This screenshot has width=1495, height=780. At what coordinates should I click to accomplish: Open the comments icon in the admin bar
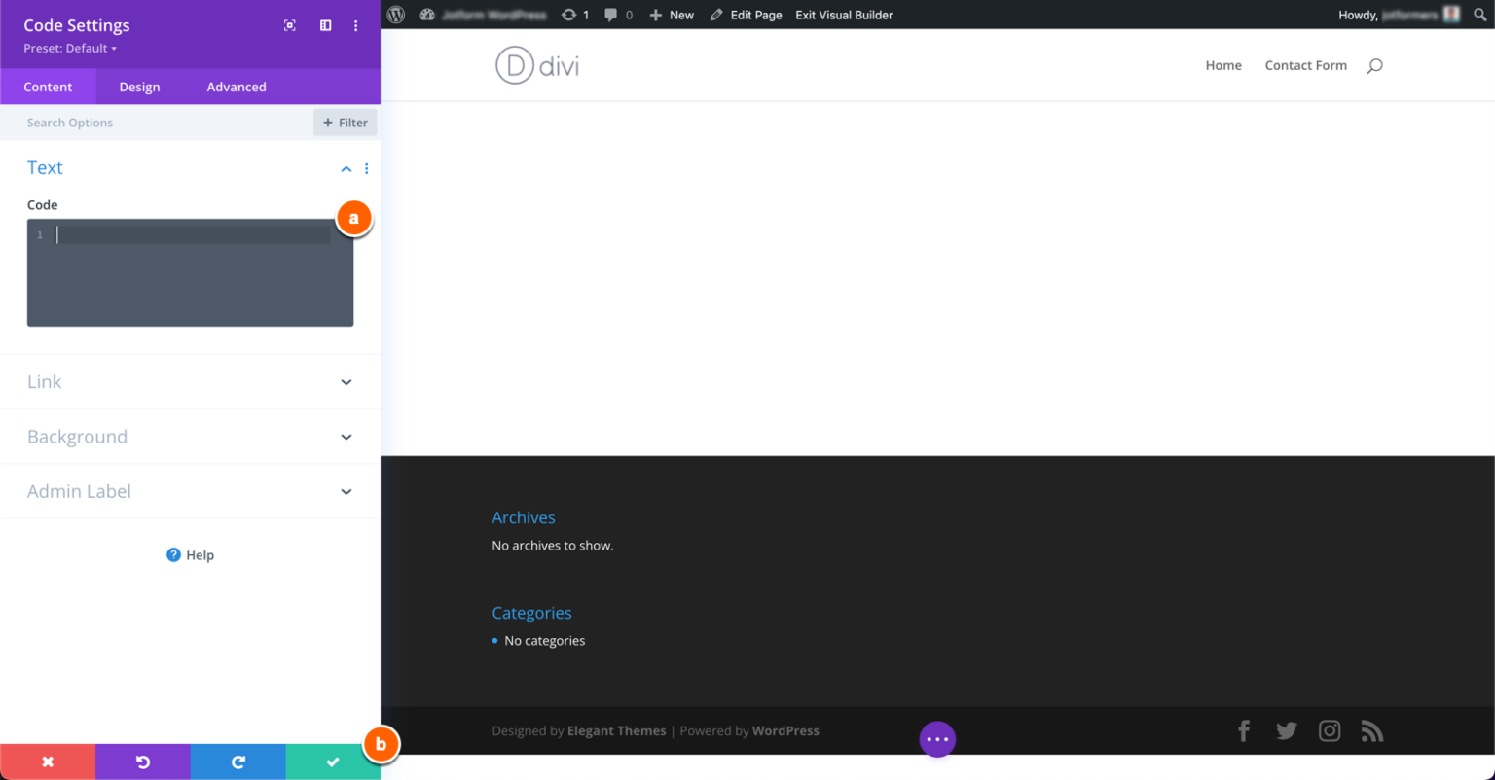611,15
